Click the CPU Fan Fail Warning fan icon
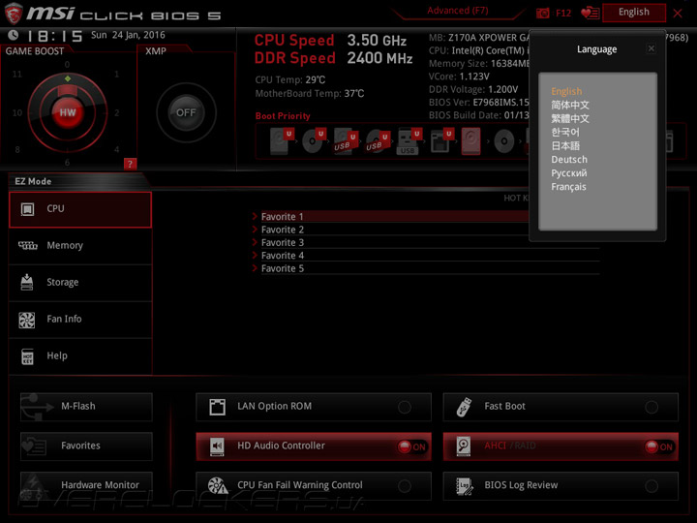The height and width of the screenshot is (523, 697). click(218, 485)
